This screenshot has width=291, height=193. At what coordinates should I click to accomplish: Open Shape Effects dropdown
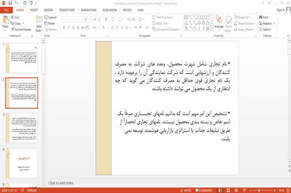(244, 30)
